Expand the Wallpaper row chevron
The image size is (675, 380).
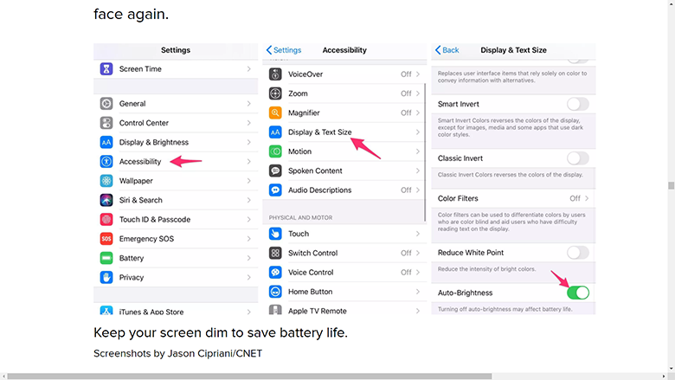[x=249, y=181]
